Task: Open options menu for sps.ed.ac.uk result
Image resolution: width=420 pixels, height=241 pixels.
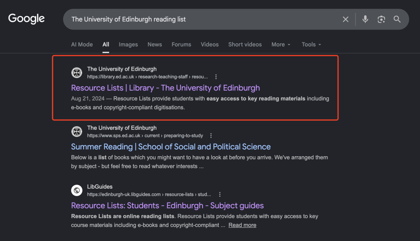Action: (211, 136)
